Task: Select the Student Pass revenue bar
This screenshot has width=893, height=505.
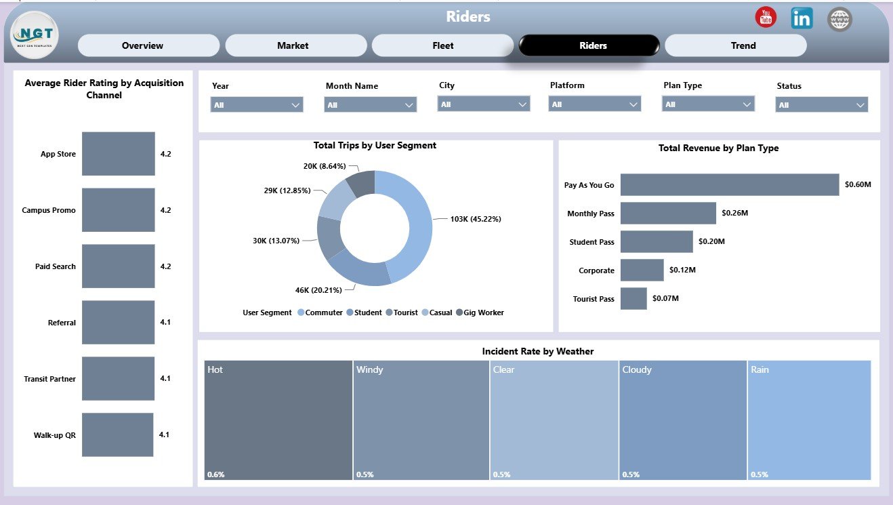Action: 657,241
